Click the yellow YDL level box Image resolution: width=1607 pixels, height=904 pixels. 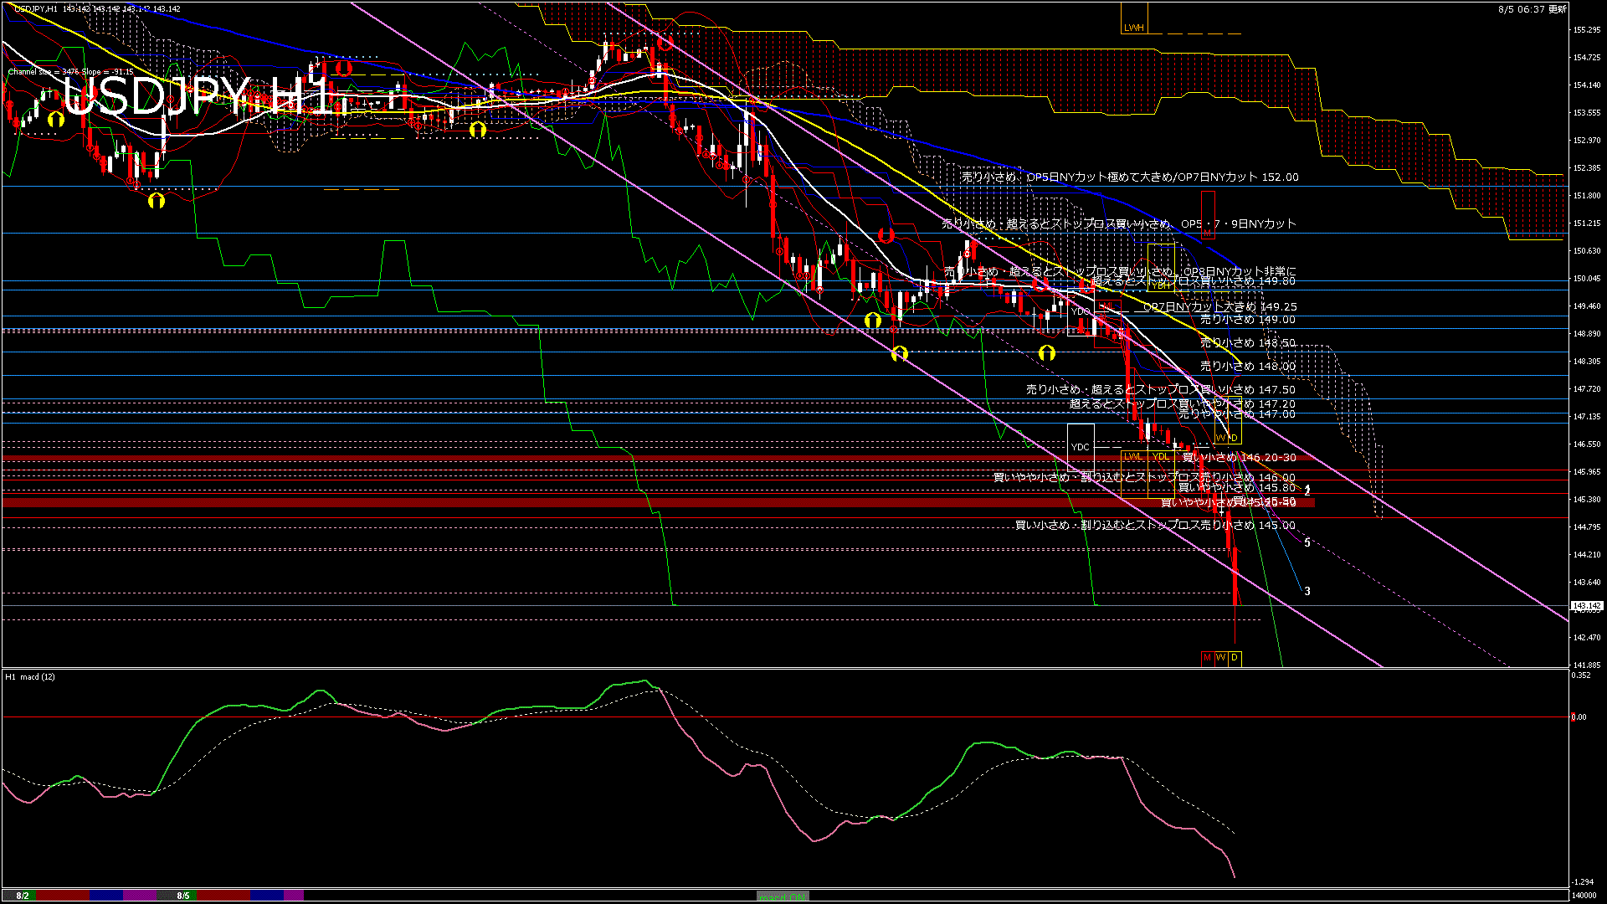(1161, 457)
